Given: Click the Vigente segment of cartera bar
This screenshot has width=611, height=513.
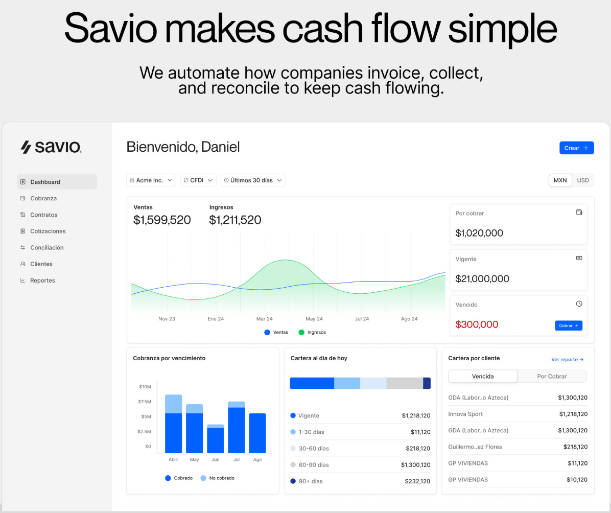Looking at the screenshot, I should [x=312, y=383].
